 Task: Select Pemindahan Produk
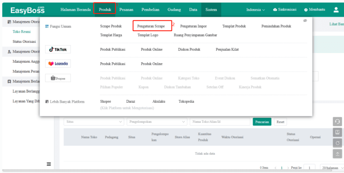(x=276, y=26)
